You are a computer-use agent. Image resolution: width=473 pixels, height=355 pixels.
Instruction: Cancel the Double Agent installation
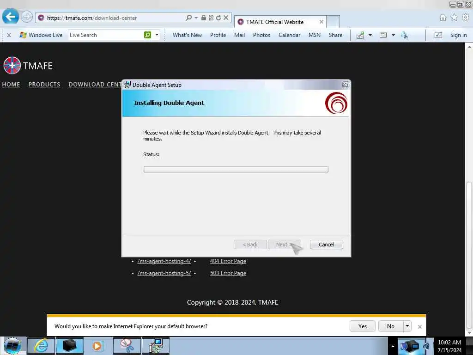pyautogui.click(x=326, y=245)
